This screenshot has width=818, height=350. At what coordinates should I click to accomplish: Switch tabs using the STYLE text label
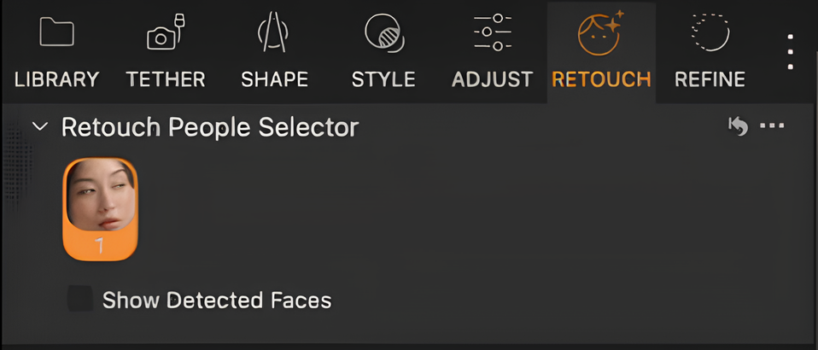(x=383, y=79)
